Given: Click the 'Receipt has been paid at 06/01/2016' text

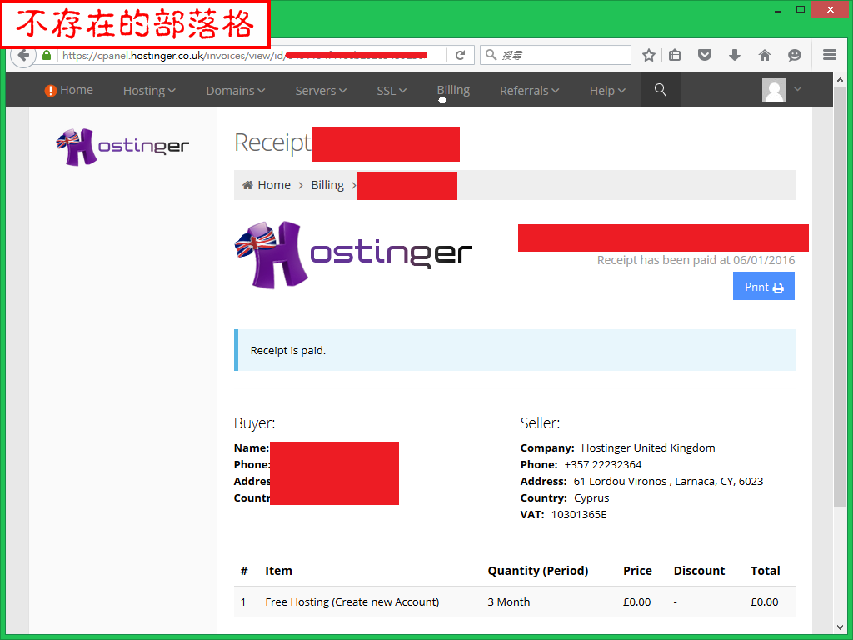Looking at the screenshot, I should [x=696, y=260].
